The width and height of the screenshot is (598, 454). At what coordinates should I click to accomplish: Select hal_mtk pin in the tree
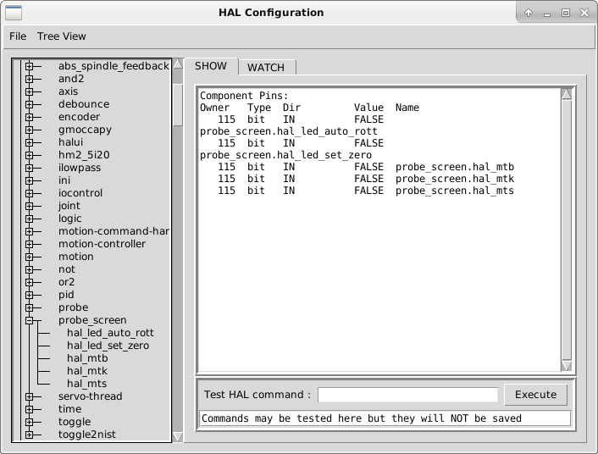87,371
